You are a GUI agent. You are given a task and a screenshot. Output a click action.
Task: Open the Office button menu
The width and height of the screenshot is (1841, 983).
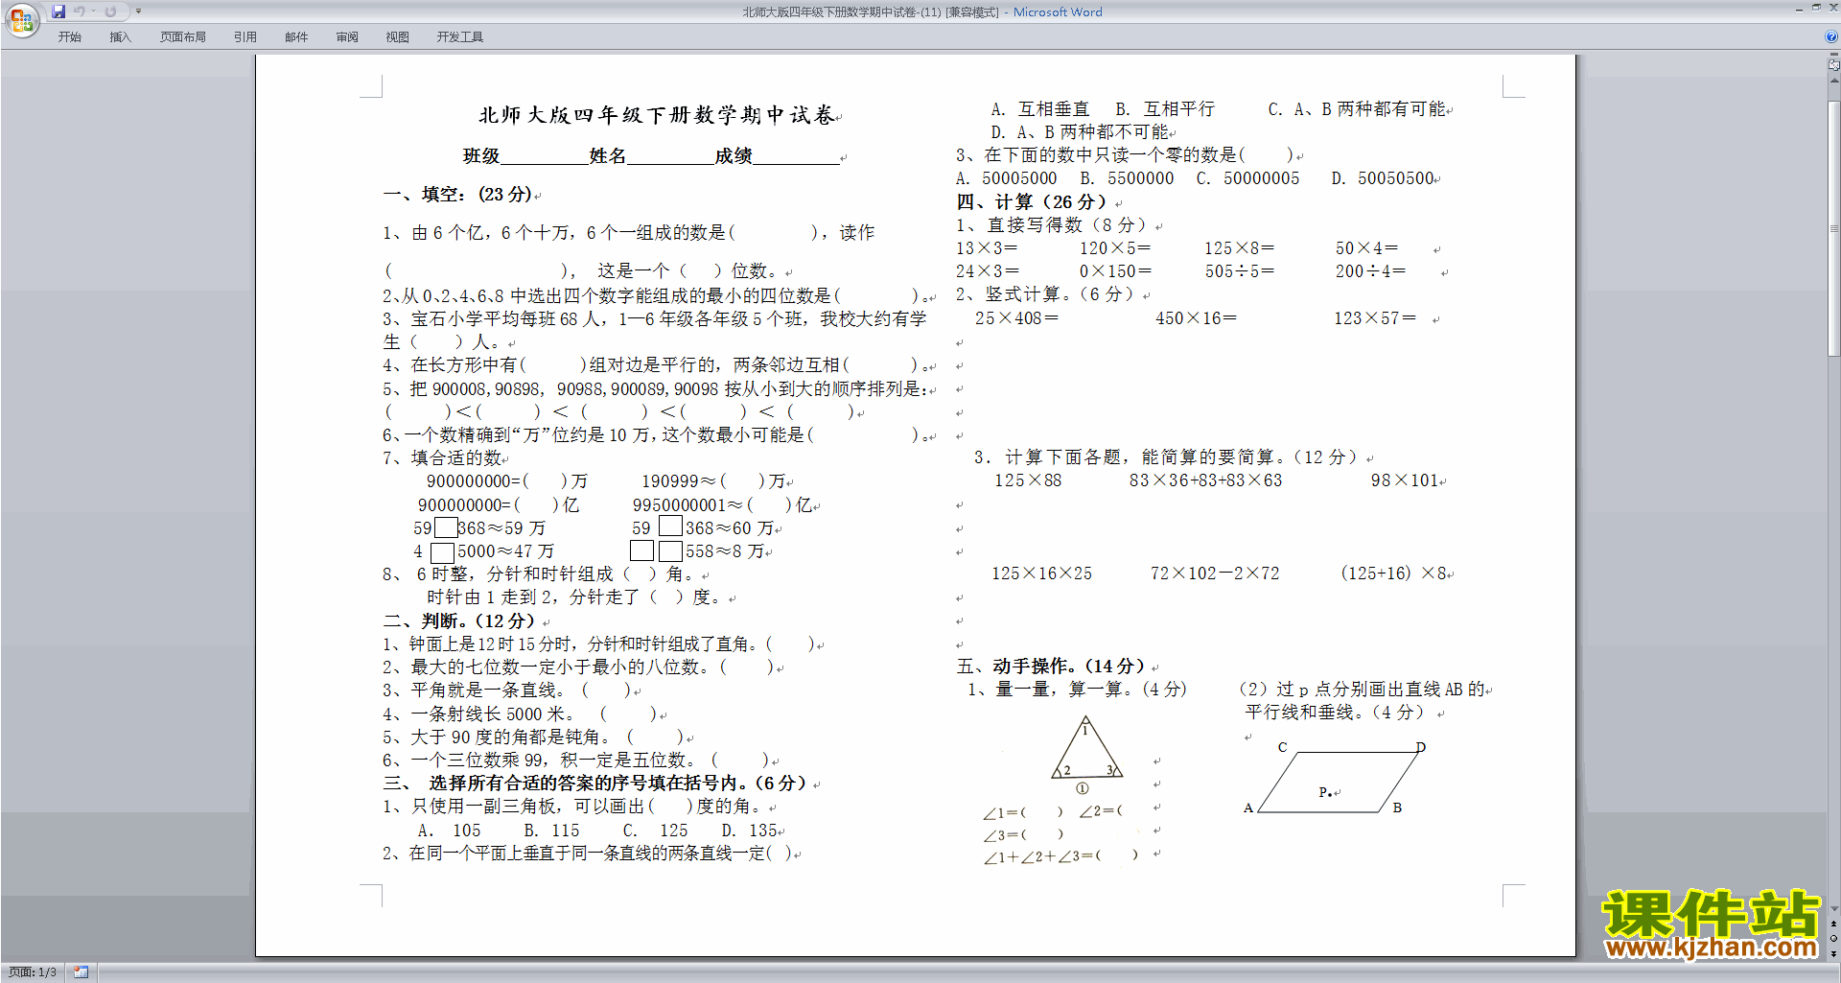[21, 20]
